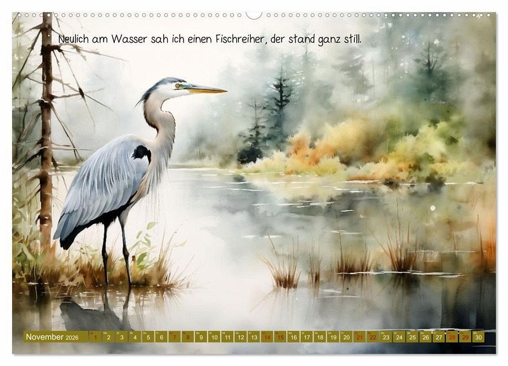Select day 2 in the calendar strip
The height and width of the screenshot is (366, 508).
(109, 337)
